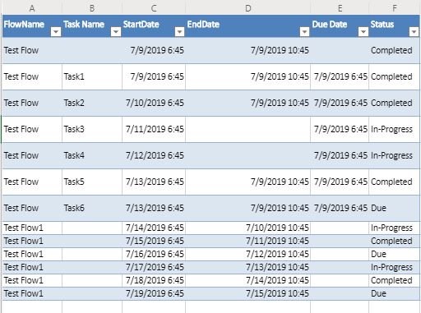The image size is (421, 313).
Task: Click the Task Name header cell
Action: 92,26
